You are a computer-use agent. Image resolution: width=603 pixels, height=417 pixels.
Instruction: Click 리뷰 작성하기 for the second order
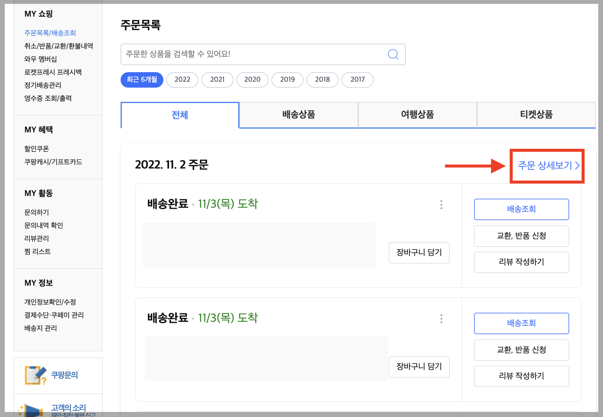(x=521, y=376)
